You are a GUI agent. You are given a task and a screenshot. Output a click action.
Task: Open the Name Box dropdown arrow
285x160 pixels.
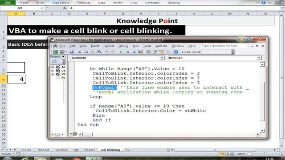pos(42,8)
